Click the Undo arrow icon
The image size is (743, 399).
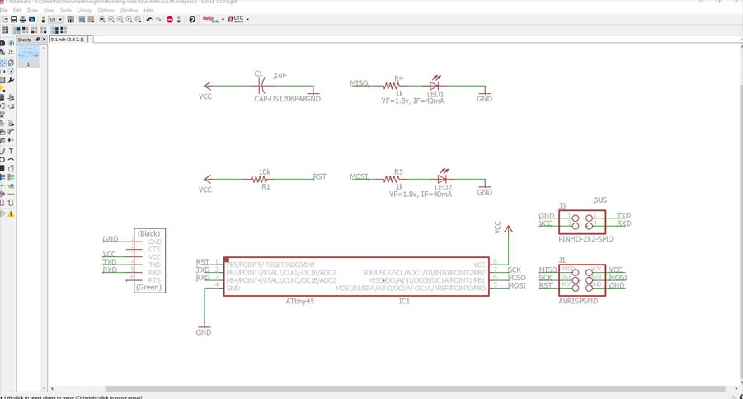pyautogui.click(x=148, y=20)
